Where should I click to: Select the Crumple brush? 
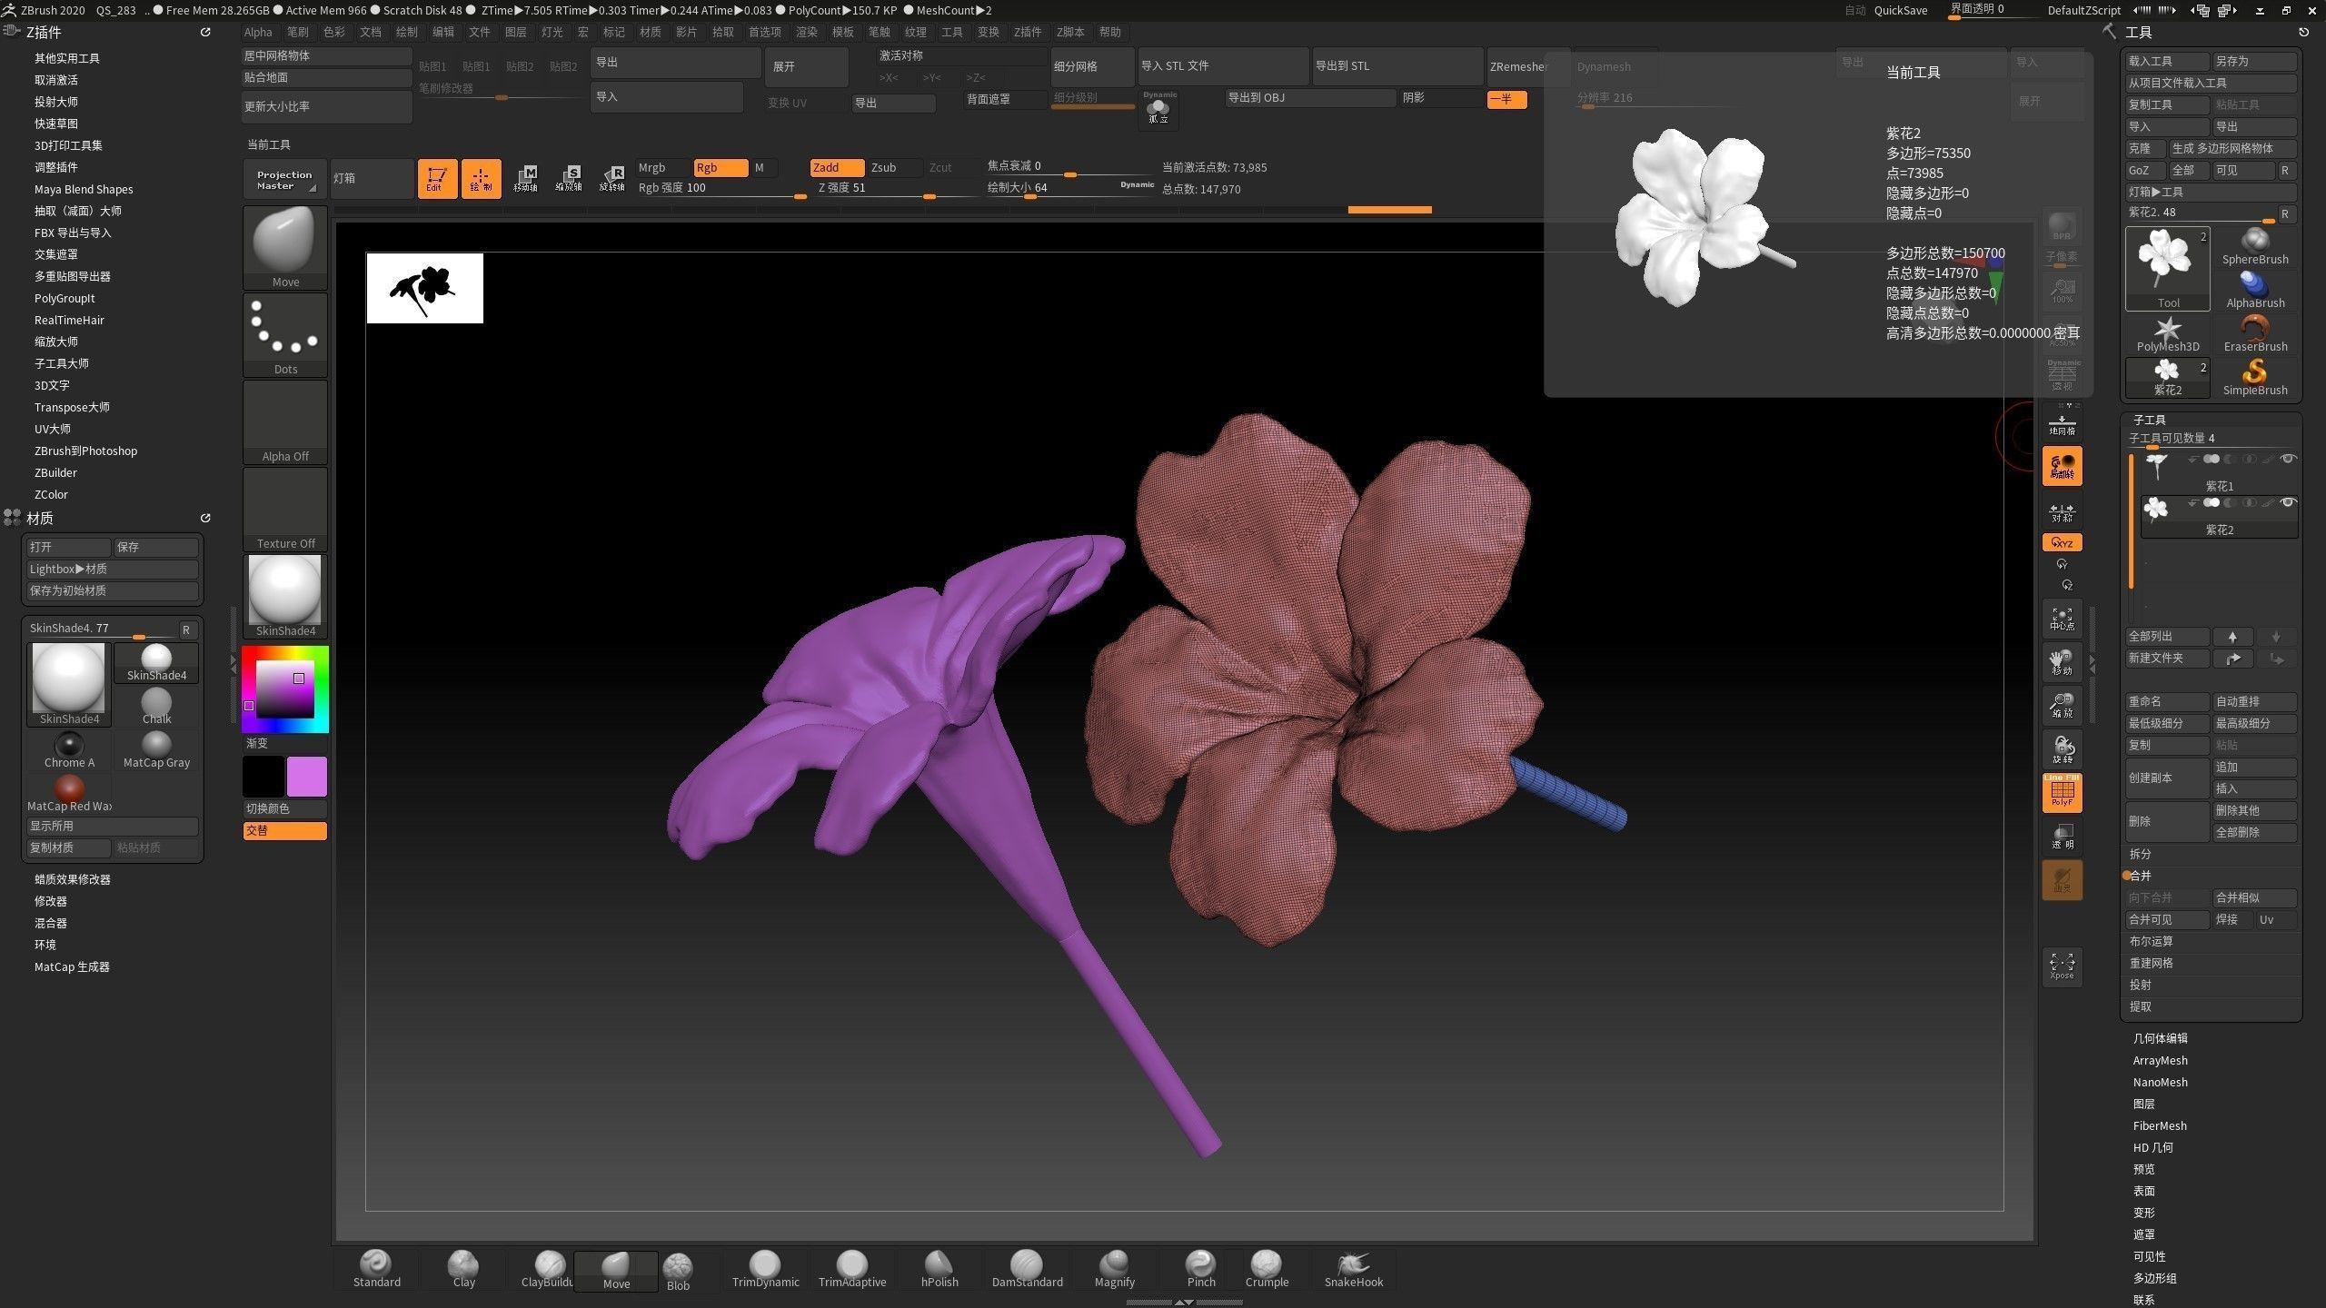coord(1267,1270)
